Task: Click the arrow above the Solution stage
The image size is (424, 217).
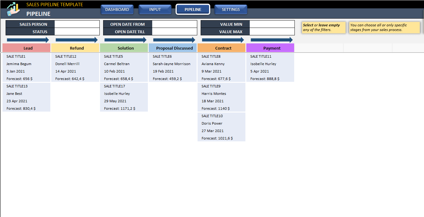Action: pyautogui.click(x=125, y=40)
